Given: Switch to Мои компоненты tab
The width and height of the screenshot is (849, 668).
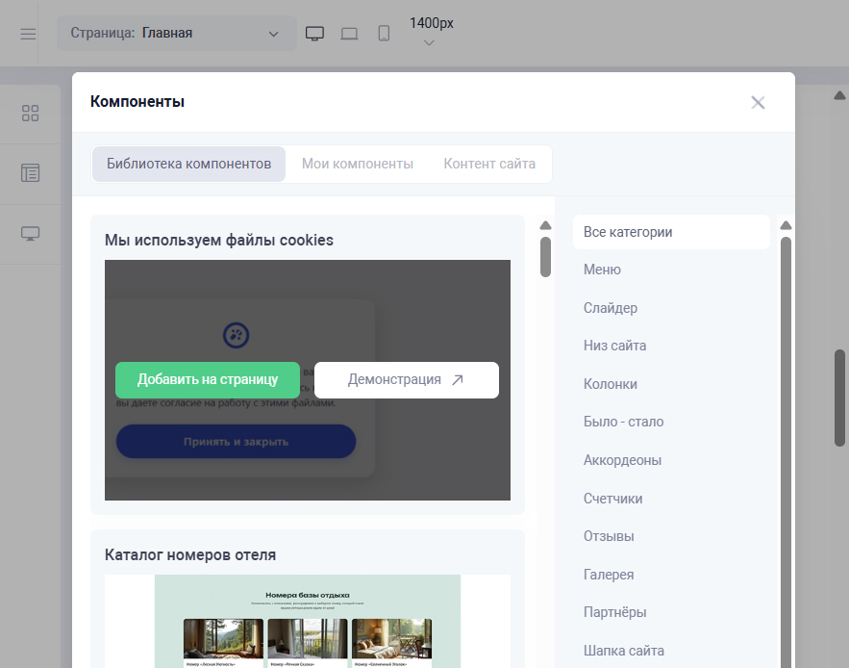Looking at the screenshot, I should click(358, 164).
